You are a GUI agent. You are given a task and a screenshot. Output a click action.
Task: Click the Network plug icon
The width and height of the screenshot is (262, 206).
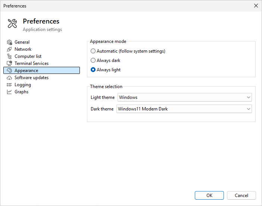coord(10,49)
